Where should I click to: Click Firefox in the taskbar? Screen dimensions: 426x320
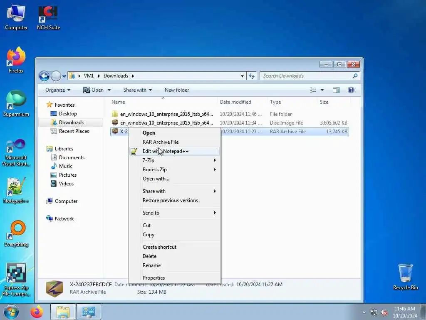coord(37,312)
